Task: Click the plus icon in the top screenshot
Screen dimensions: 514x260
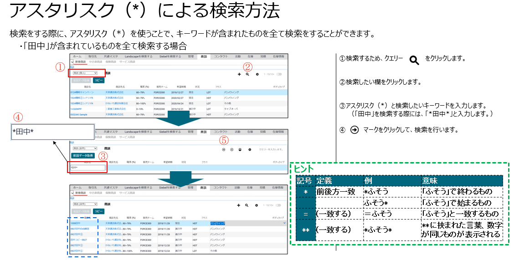Action: pyautogui.click(x=239, y=74)
